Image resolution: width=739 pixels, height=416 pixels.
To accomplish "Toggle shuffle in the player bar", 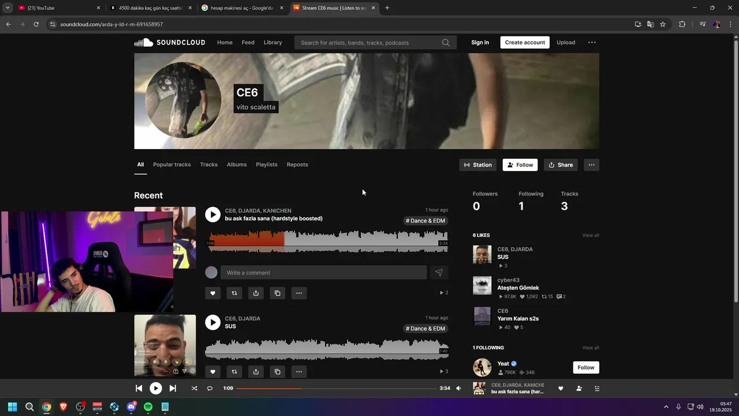I will 194,388.
